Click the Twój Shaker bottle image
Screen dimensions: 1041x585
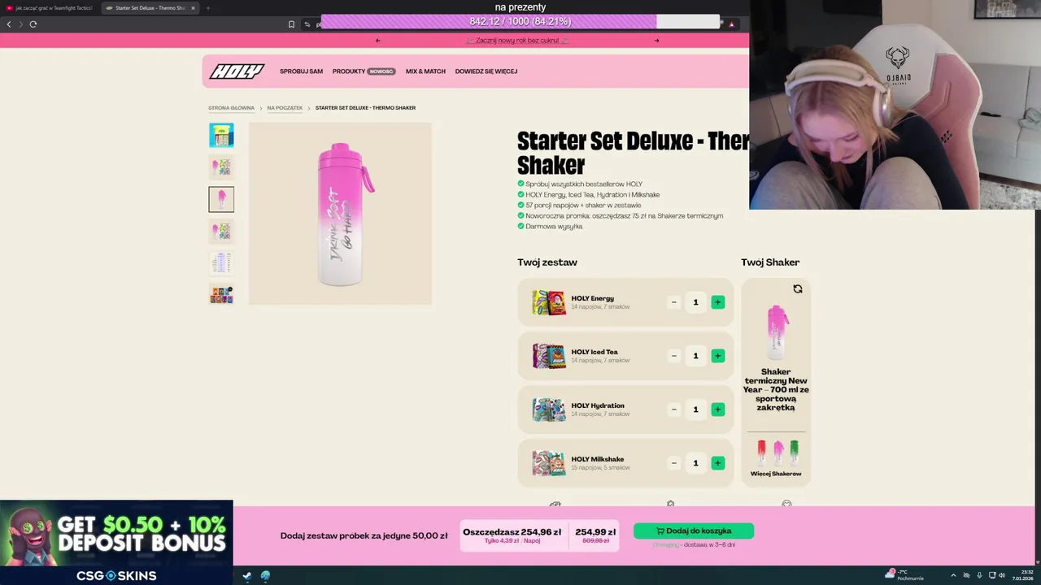pos(776,332)
